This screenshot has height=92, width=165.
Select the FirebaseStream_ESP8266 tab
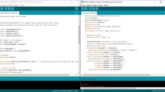pyautogui.click(x=10, y=13)
